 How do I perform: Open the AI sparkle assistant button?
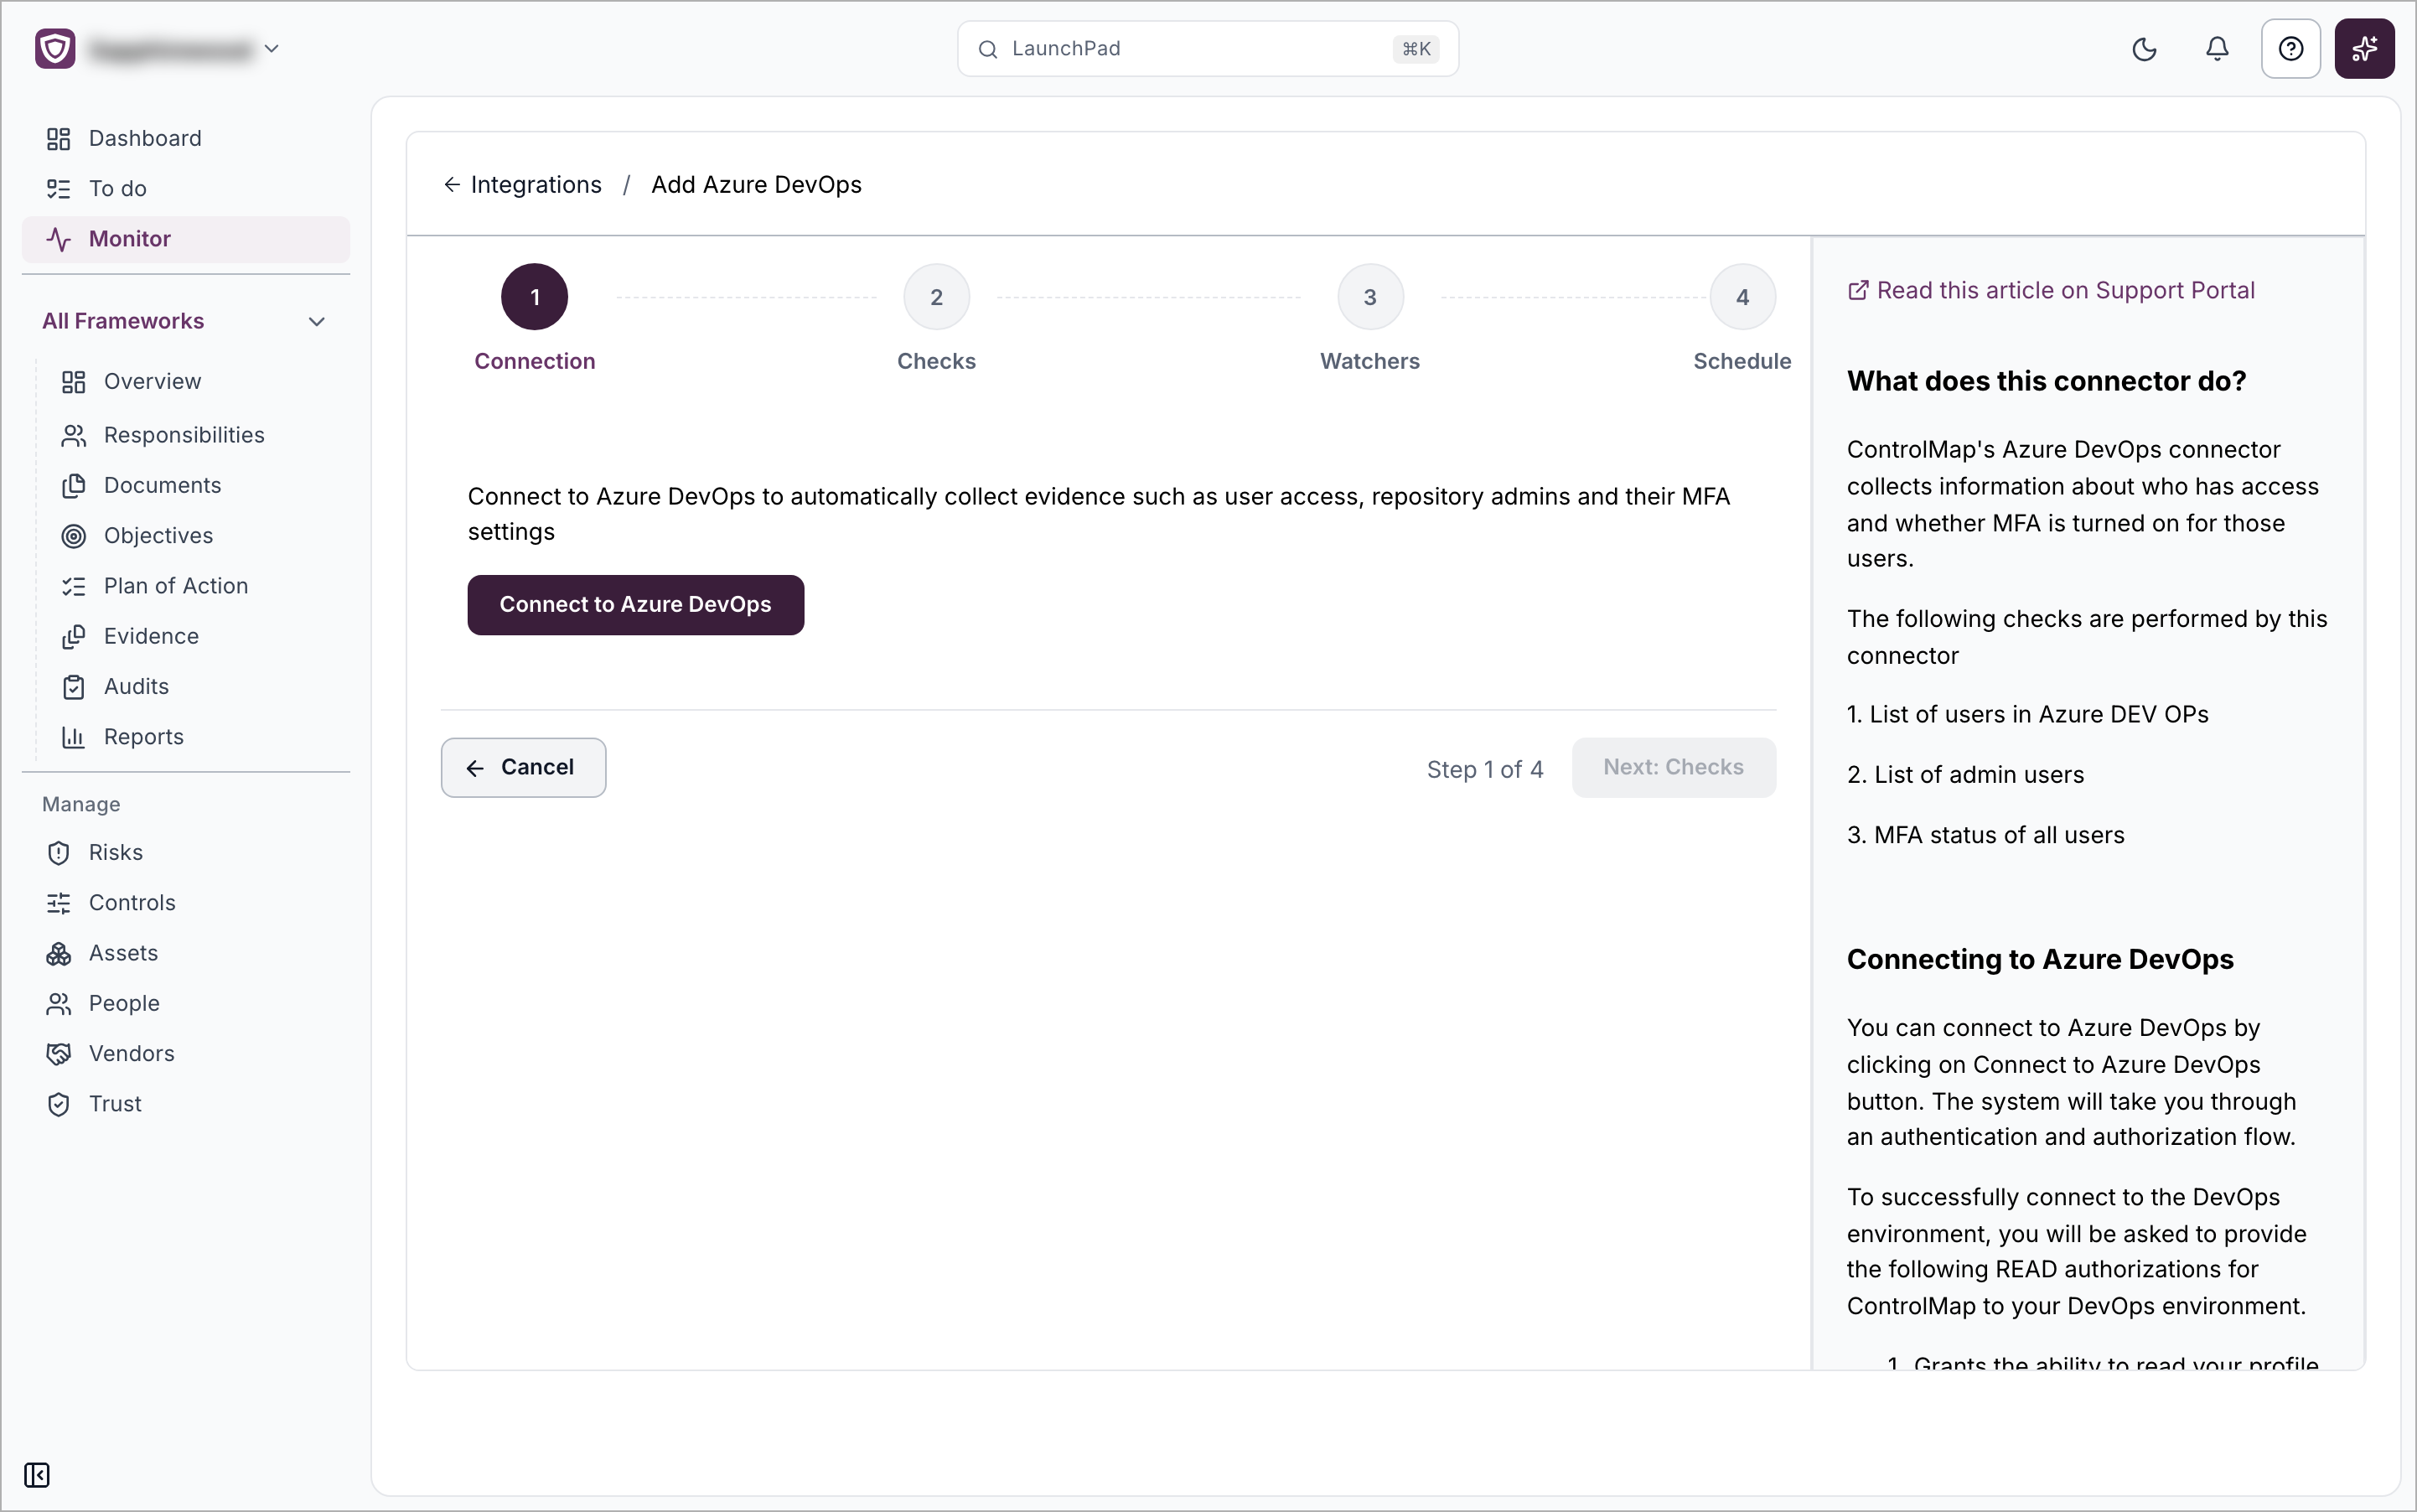2364,49
